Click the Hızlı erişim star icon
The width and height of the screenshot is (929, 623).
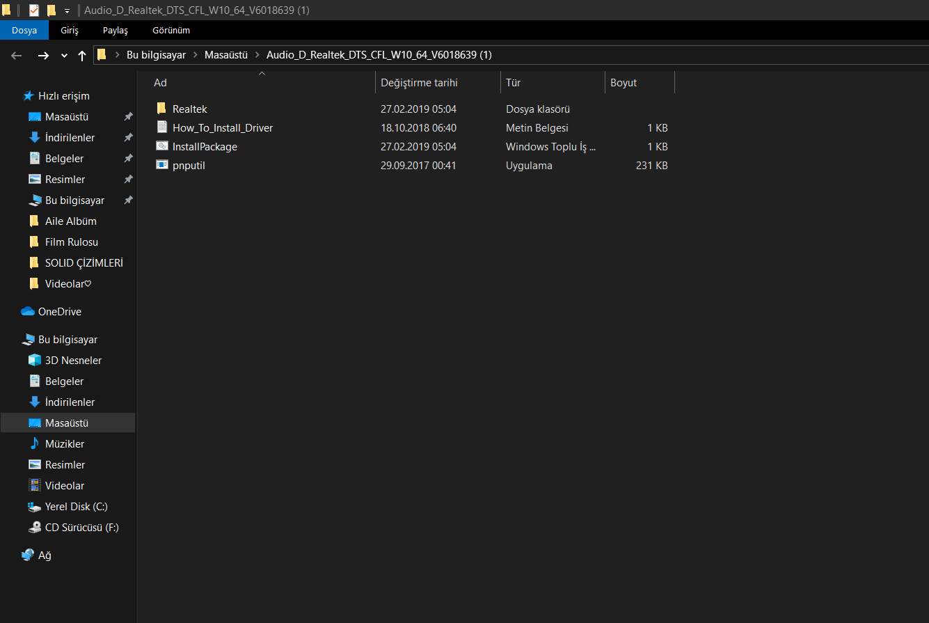click(29, 95)
